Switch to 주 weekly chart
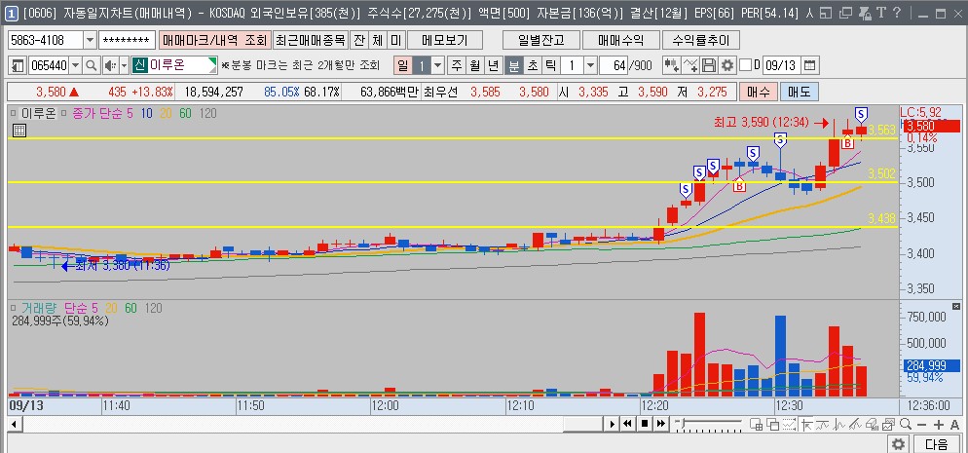 click(456, 65)
